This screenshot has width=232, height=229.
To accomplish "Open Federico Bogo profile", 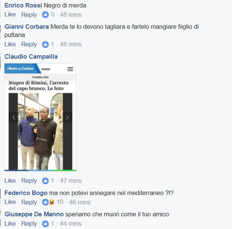I will [26, 193].
